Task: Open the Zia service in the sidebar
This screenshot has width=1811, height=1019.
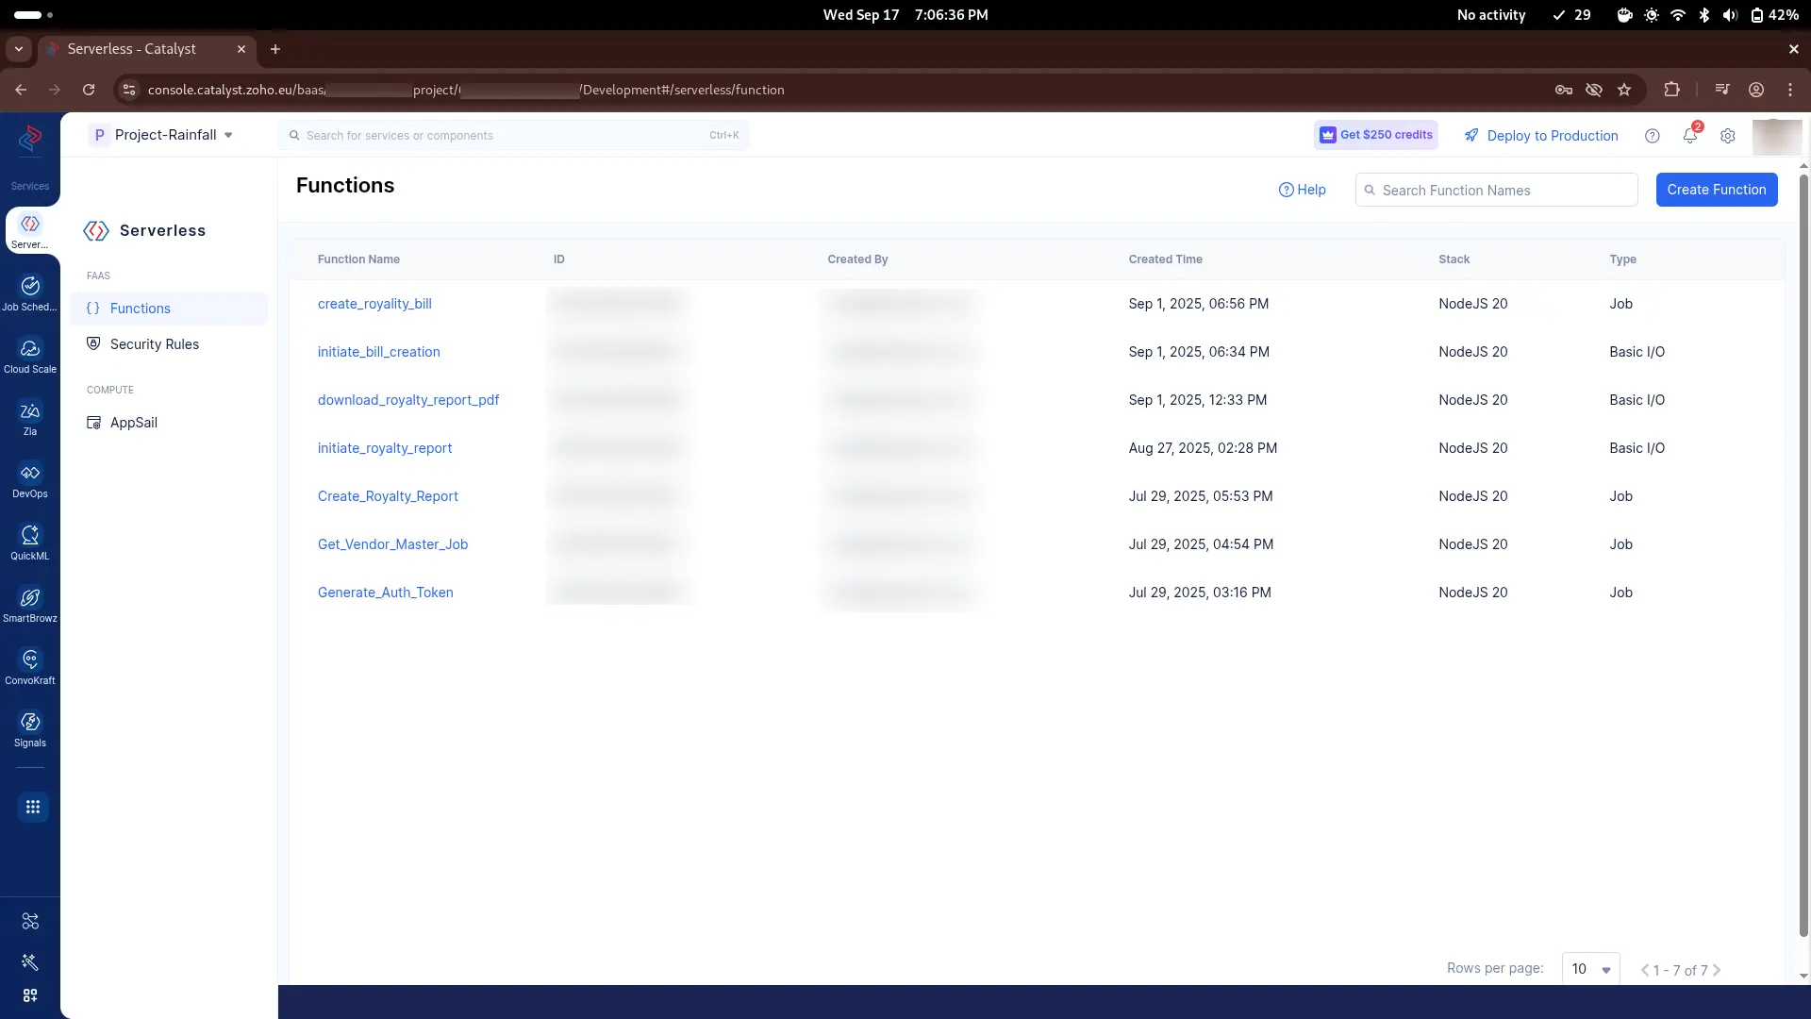Action: [x=29, y=415]
